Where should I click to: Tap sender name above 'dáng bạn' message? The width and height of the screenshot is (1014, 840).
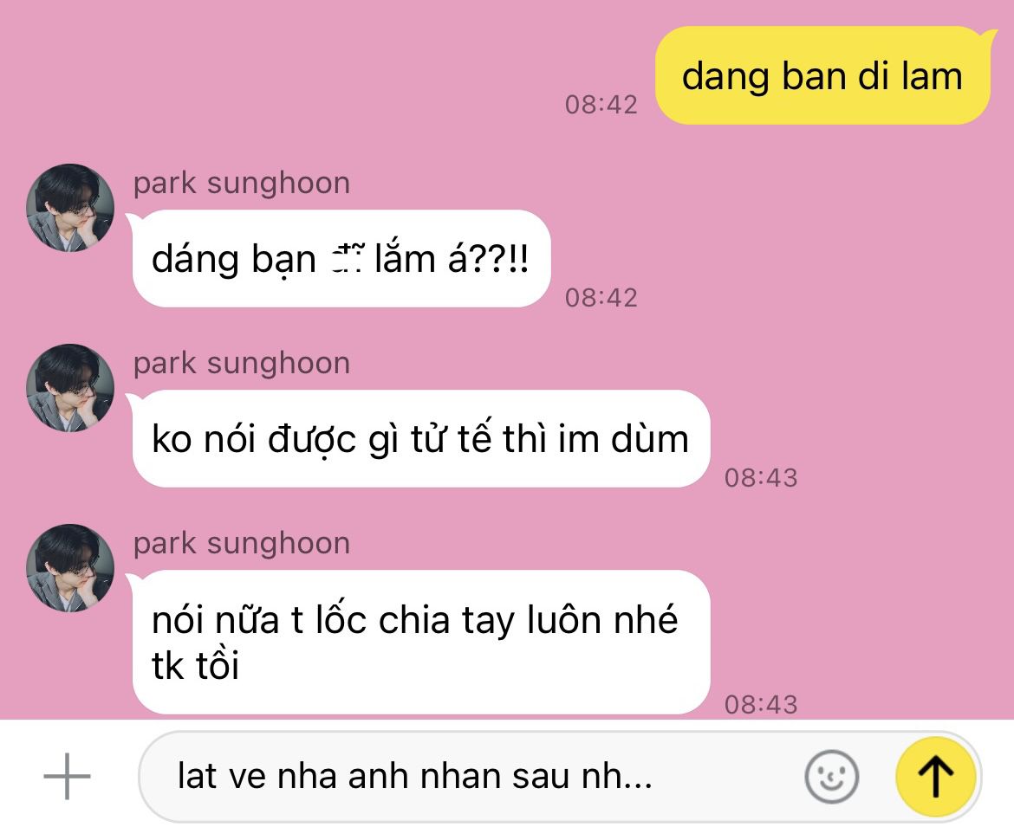tap(242, 183)
